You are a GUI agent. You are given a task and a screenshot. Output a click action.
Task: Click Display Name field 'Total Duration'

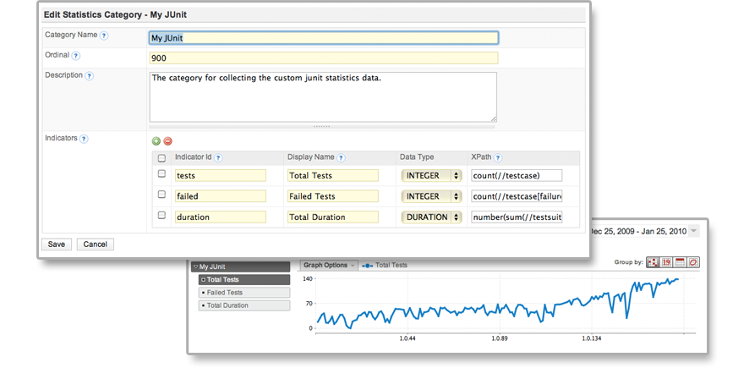point(333,217)
